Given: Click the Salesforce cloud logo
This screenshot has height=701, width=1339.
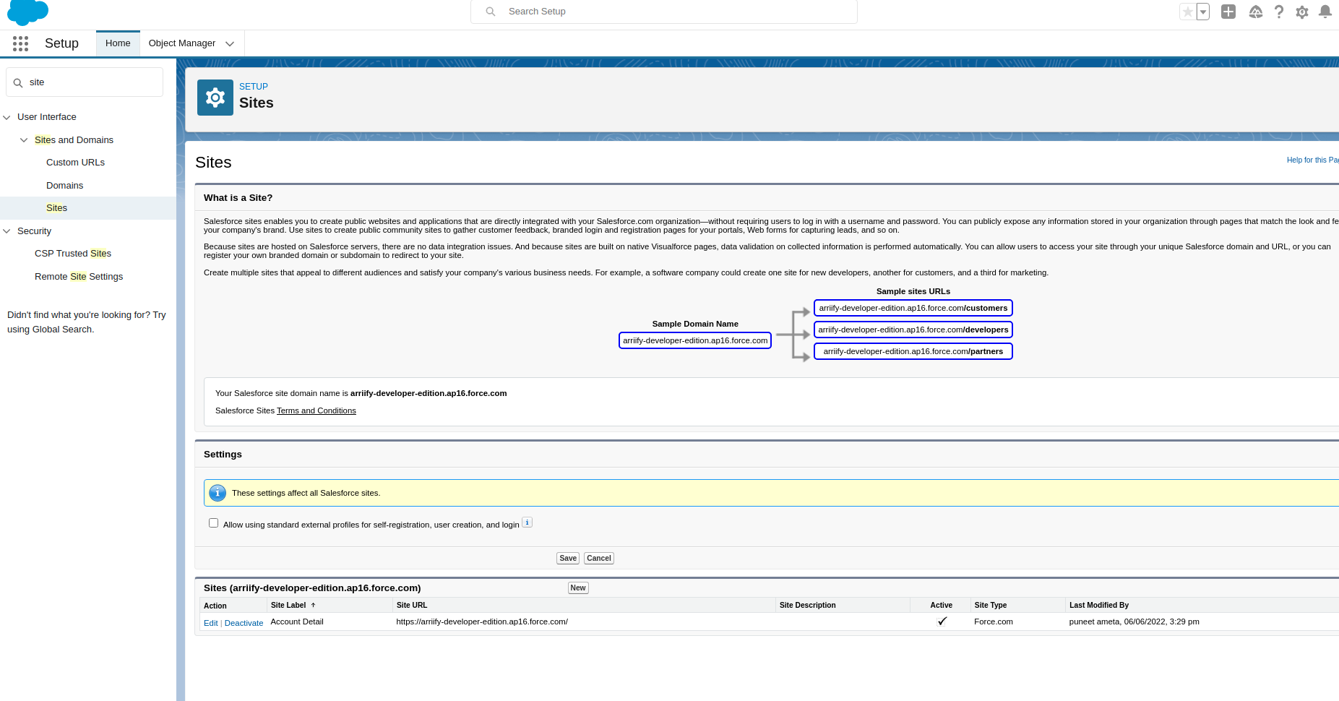Looking at the screenshot, I should pos(27,12).
